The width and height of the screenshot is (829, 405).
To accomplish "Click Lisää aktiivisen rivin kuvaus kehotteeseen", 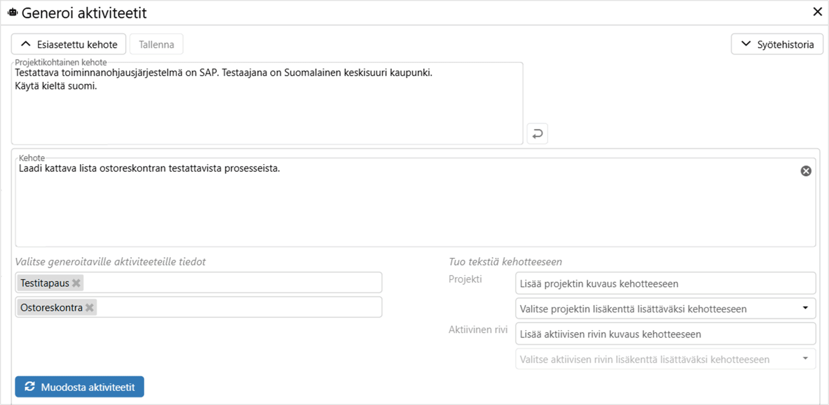I will pos(665,334).
